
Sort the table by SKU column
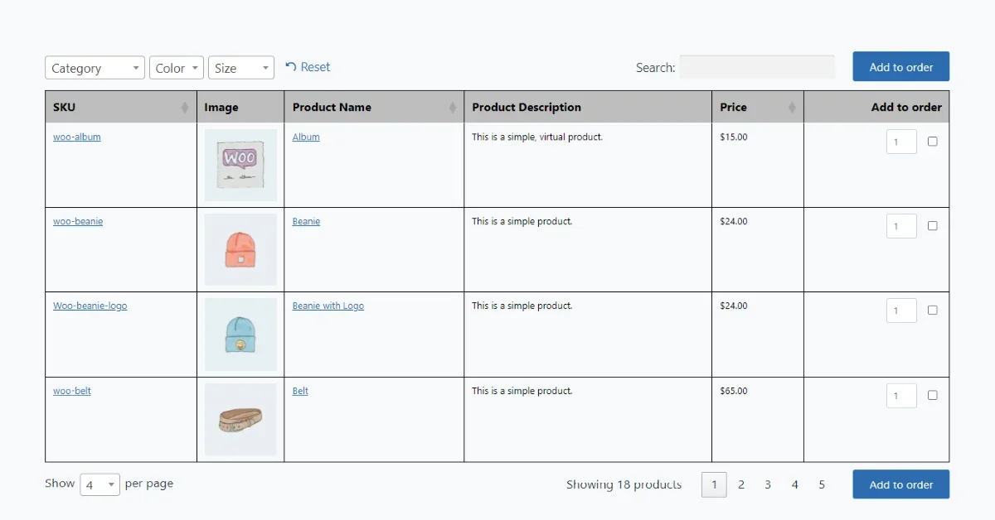(x=187, y=106)
